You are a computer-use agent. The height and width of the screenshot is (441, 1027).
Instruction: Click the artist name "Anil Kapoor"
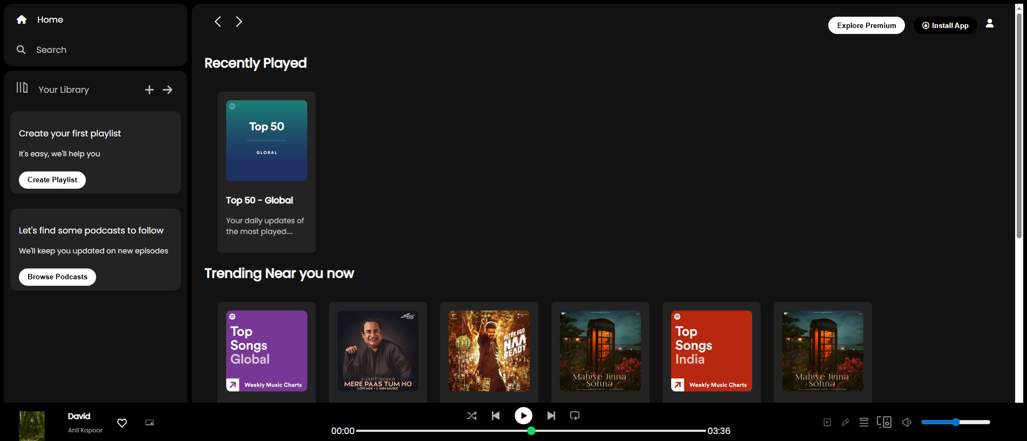pyautogui.click(x=85, y=430)
